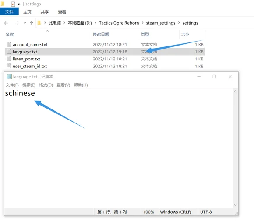Open Notepad 编辑(E) menu
This screenshot has width=254, height=222.
(29, 85)
